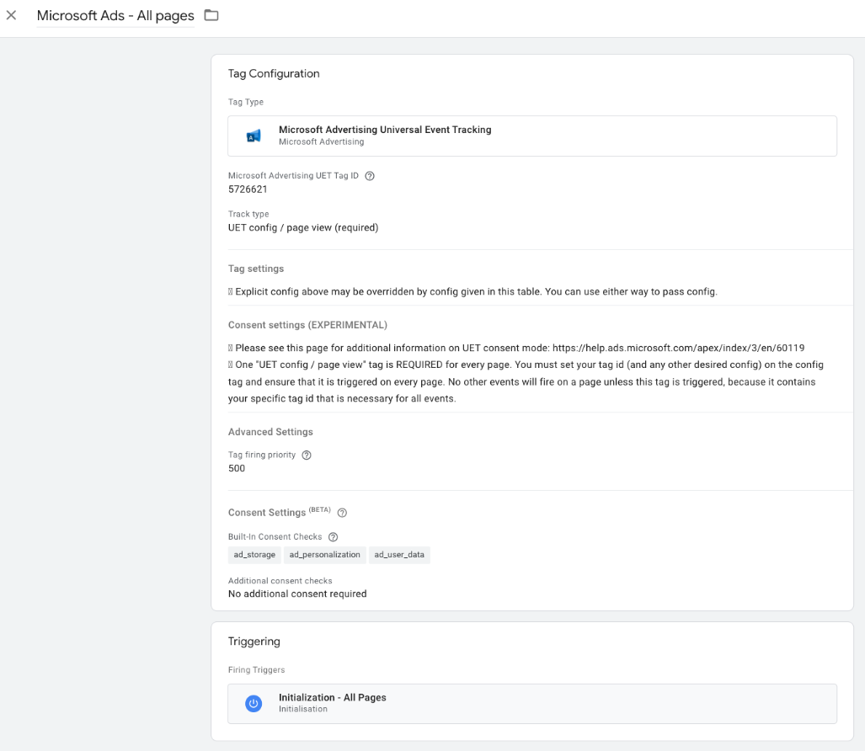Select the ad_personalization consent chip
Screen dimensions: 865x751
tap(324, 555)
